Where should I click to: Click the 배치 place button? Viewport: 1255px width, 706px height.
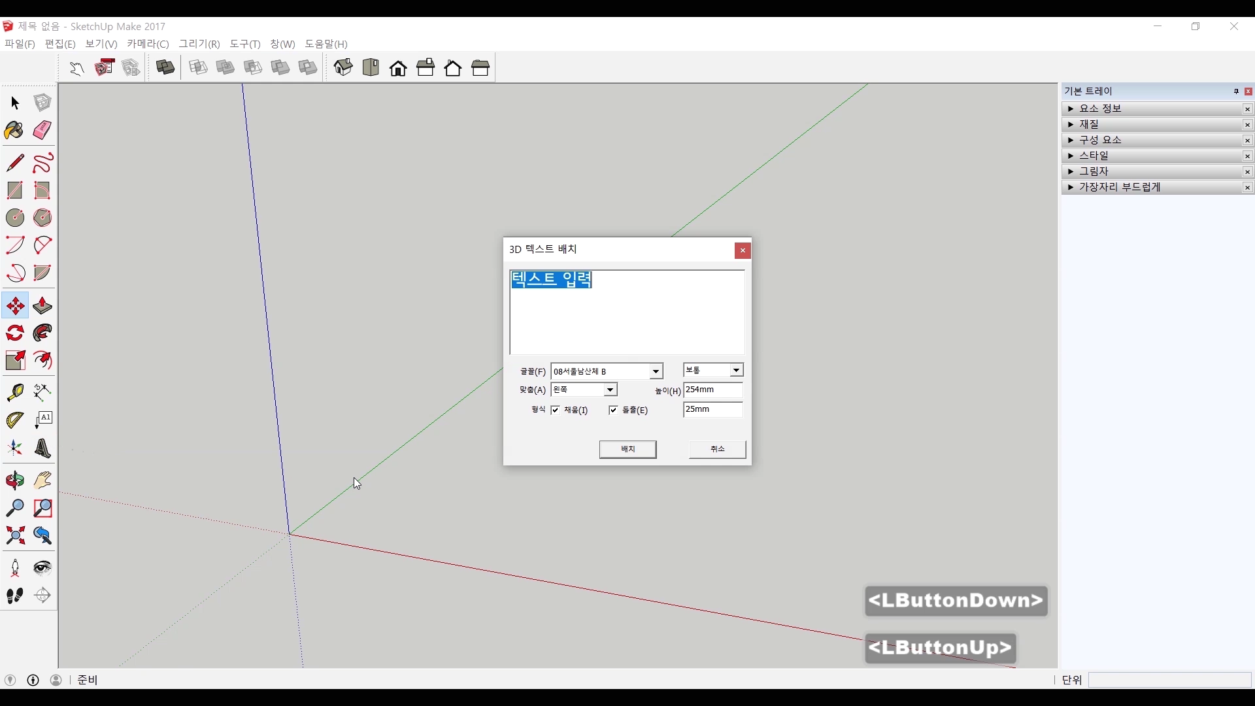[x=627, y=449]
